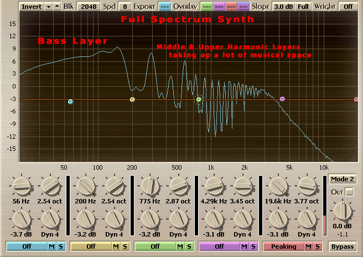The image size is (363, 257).
Task: Toggle S on green band 3
Action: pyautogui.click(x=189, y=246)
